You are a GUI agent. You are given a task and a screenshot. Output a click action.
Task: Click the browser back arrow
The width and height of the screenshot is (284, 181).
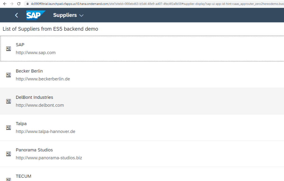pyautogui.click(x=4, y=4)
